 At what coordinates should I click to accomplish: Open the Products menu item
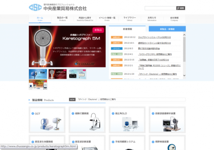pyautogui.click(x=63, y=19)
